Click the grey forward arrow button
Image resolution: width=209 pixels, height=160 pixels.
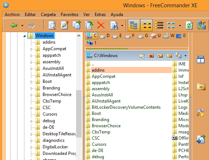31,25
